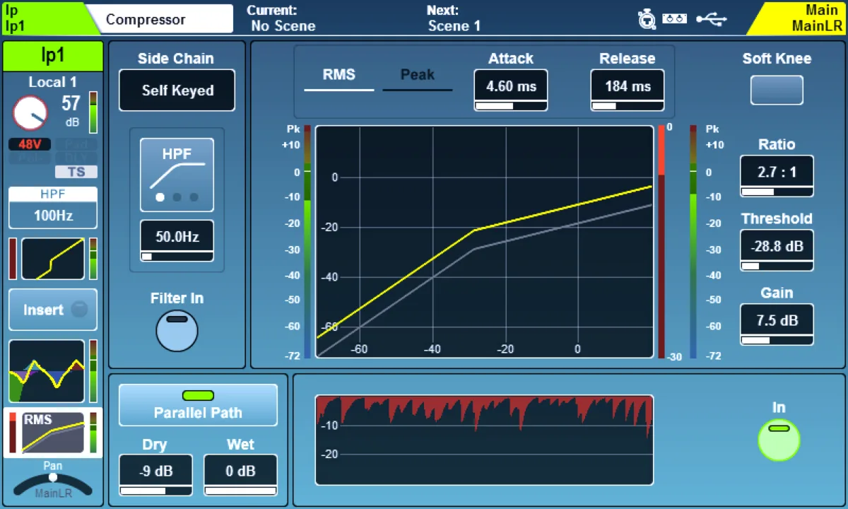
Task: Select the RMS compressor thumbnail in the channel strip
Action: [x=53, y=432]
